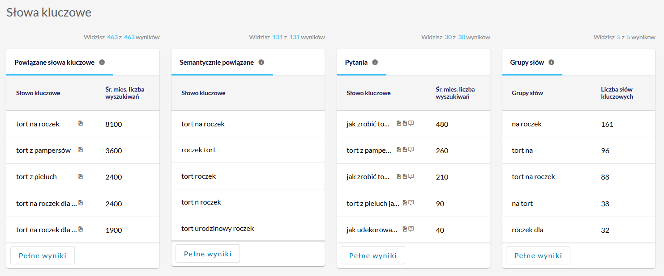The width and height of the screenshot is (664, 276).
Task: Click question bubble icon in 480 searches row
Action: click(x=411, y=123)
